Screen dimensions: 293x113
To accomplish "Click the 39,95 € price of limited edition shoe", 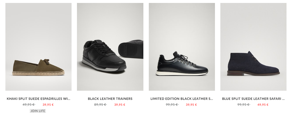I will pos(191,105).
